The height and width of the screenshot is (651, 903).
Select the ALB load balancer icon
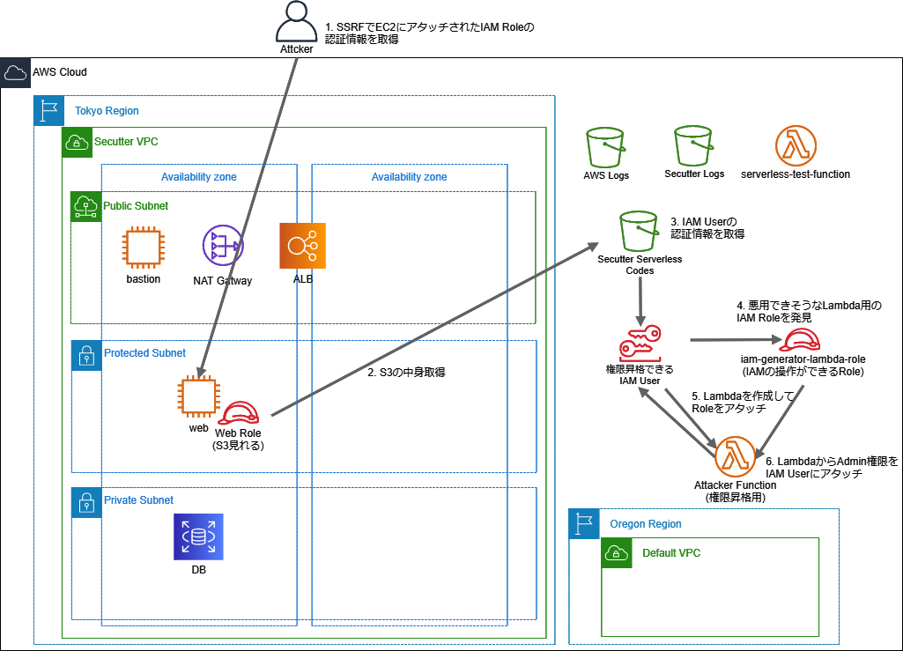click(x=302, y=246)
